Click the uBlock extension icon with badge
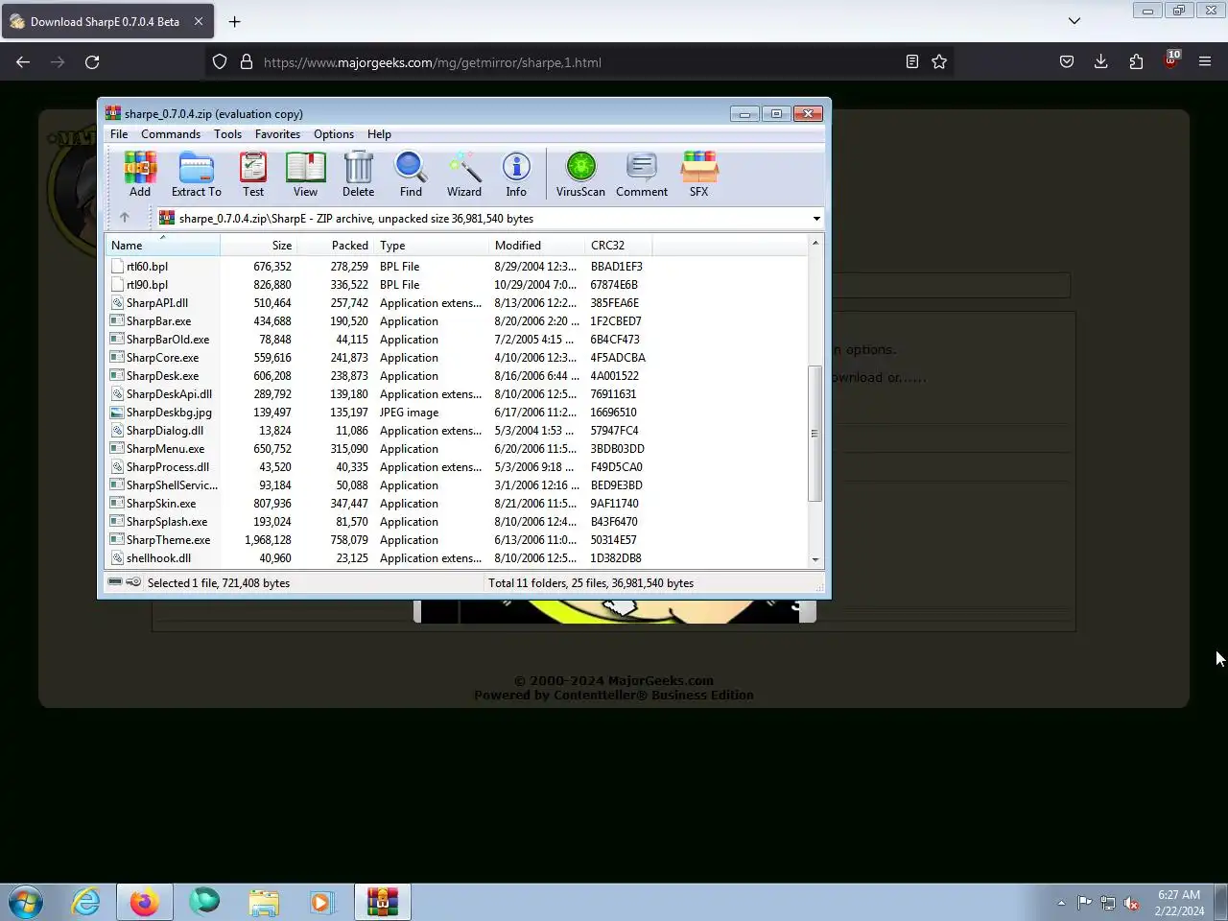 tap(1170, 61)
